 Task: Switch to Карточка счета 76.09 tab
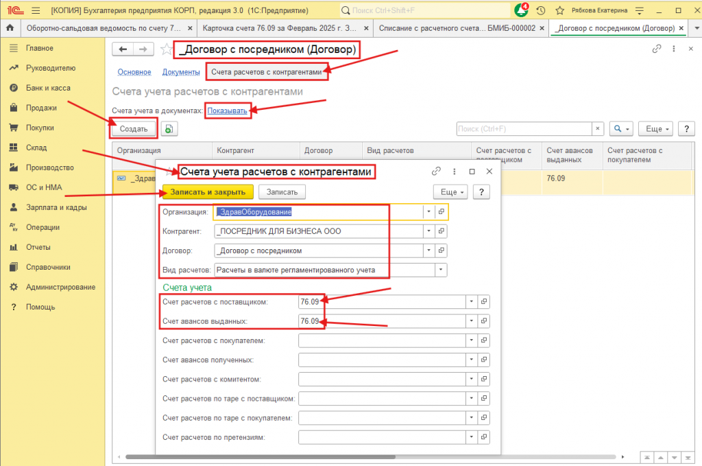click(280, 28)
